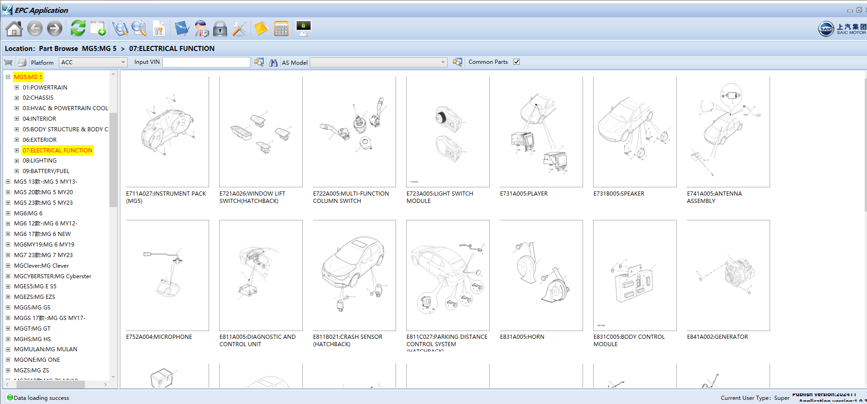867x404 pixels.
Task: Select 04:INTERIOR in the tree
Action: point(40,119)
